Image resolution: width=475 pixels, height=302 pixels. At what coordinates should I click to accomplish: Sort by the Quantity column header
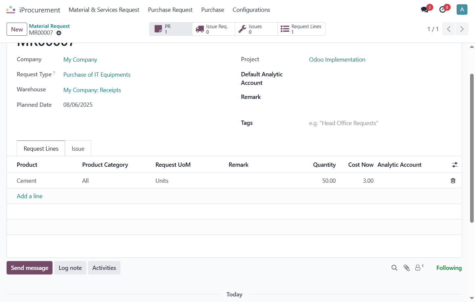click(324, 165)
